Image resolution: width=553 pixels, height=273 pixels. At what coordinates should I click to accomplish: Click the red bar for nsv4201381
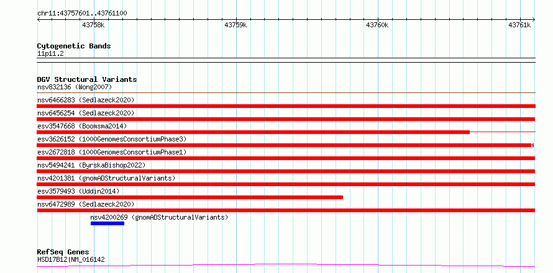pos(286,184)
